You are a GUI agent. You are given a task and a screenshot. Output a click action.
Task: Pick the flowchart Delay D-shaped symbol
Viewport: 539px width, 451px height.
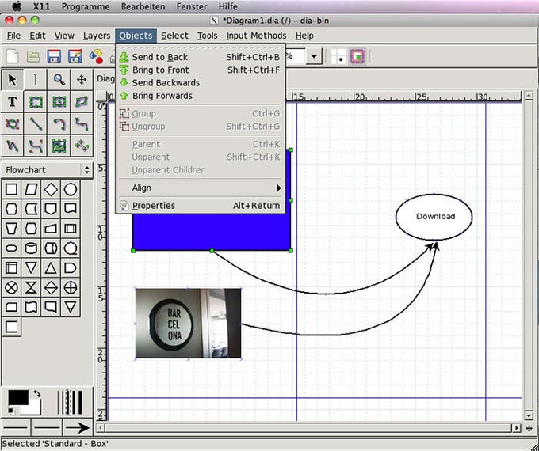pos(71,268)
